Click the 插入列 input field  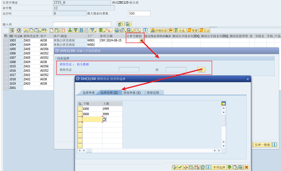[82, 24]
